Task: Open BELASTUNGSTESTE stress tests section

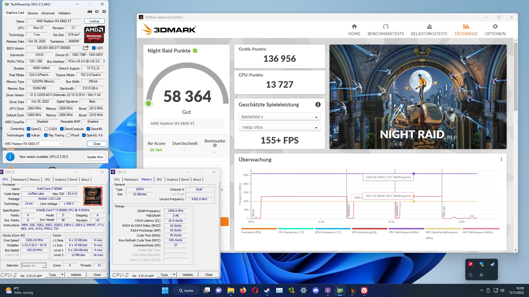Action: 429,30
